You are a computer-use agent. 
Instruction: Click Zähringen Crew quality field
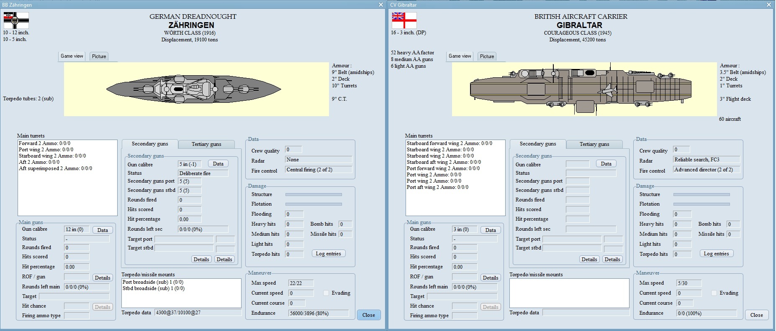(293, 150)
